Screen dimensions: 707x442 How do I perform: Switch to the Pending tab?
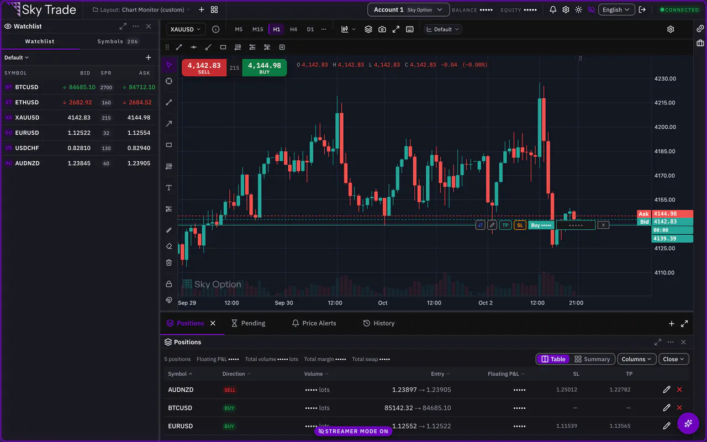click(248, 323)
